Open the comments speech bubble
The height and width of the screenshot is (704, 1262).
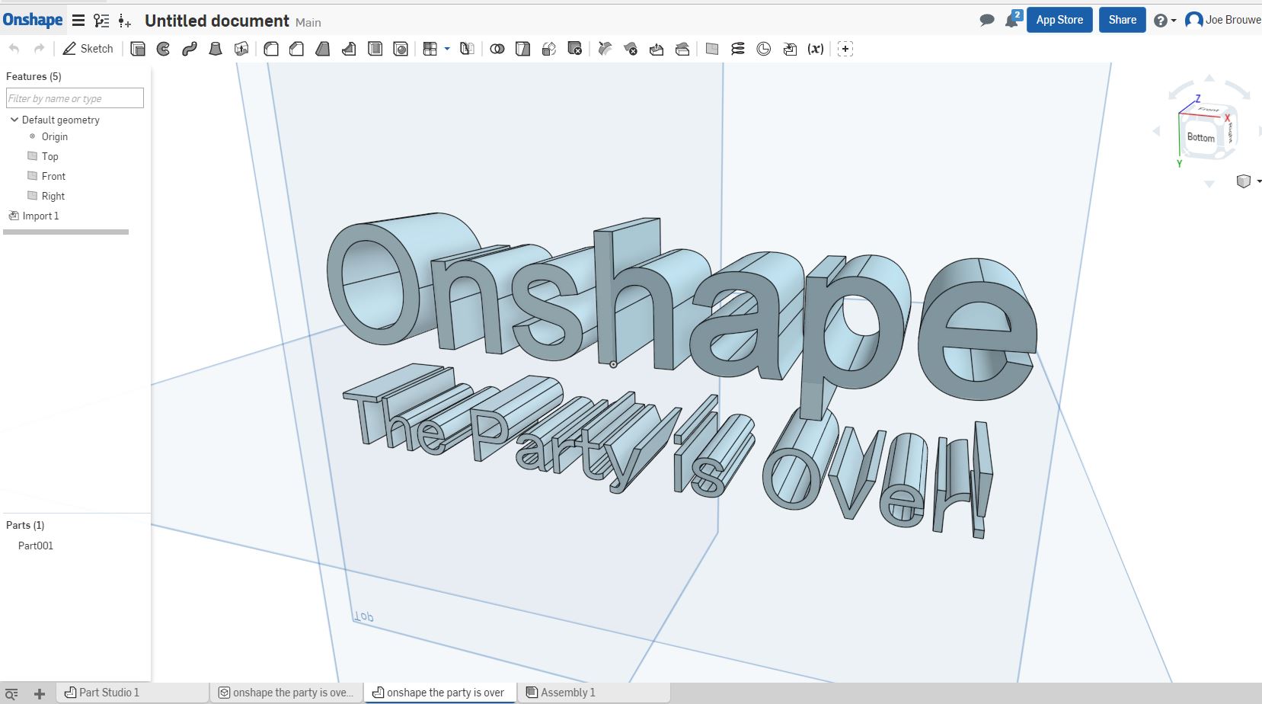pyautogui.click(x=987, y=21)
